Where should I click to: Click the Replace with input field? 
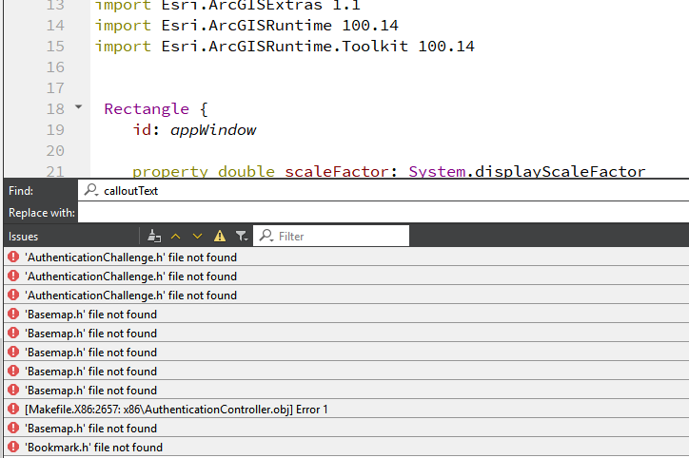coord(381,213)
